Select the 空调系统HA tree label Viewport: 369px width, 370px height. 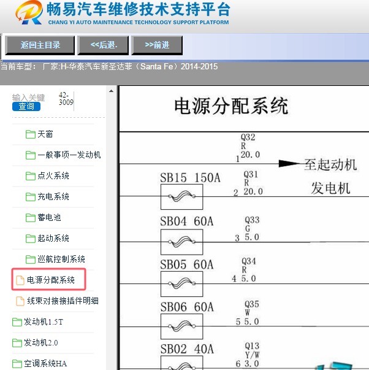pyautogui.click(x=45, y=363)
